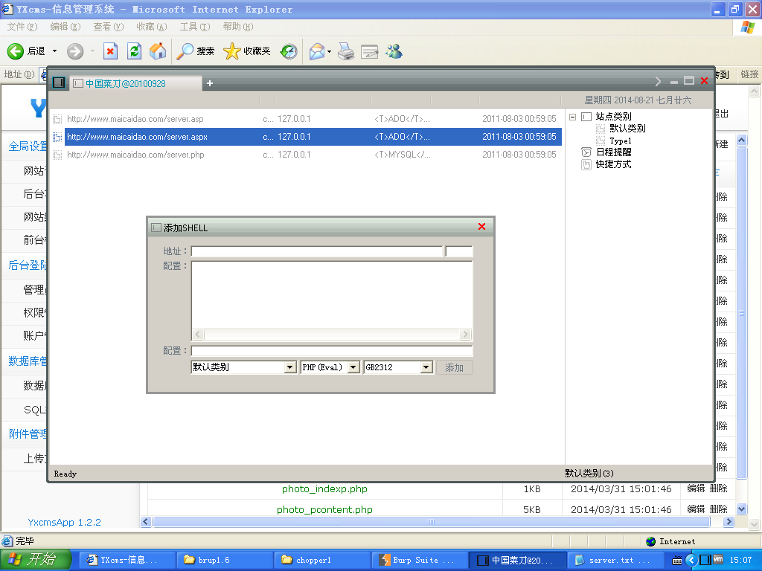Click the Windows 开始 Start button
The height and width of the screenshot is (571, 762).
click(x=35, y=560)
